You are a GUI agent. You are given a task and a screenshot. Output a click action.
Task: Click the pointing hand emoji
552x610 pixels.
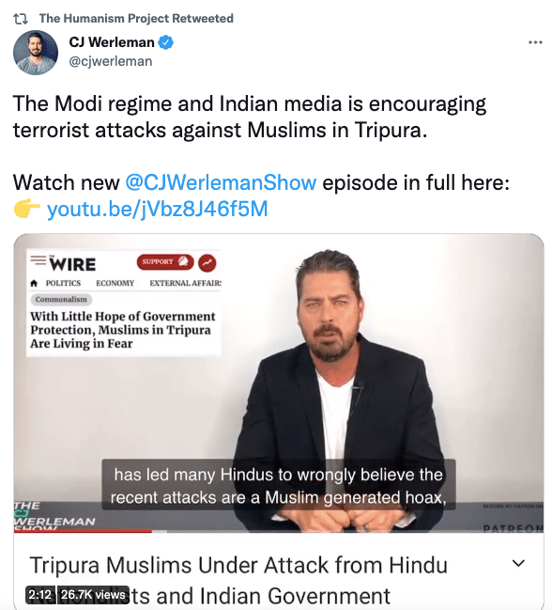coord(27,209)
